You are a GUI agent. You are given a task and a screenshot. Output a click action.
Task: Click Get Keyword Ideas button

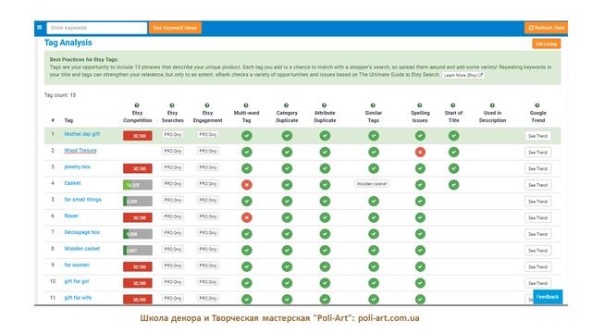coord(175,28)
